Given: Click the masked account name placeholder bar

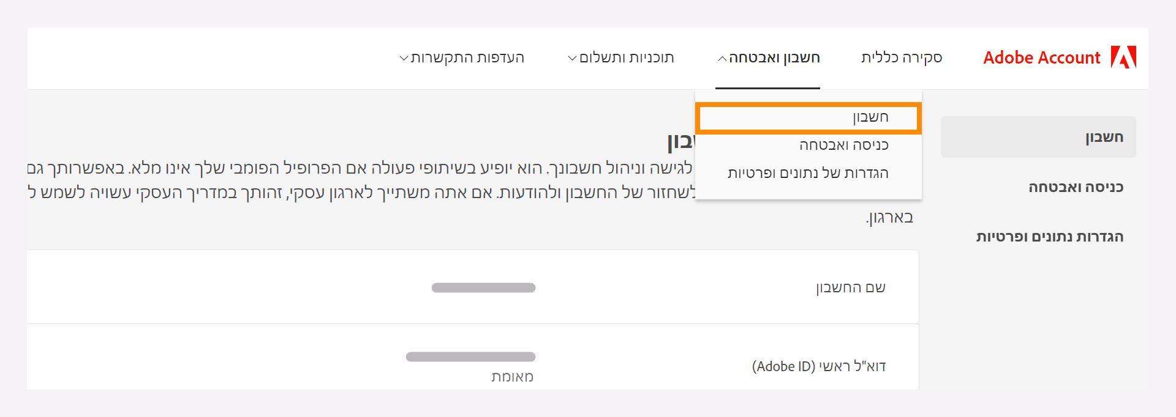Looking at the screenshot, I should click(483, 286).
